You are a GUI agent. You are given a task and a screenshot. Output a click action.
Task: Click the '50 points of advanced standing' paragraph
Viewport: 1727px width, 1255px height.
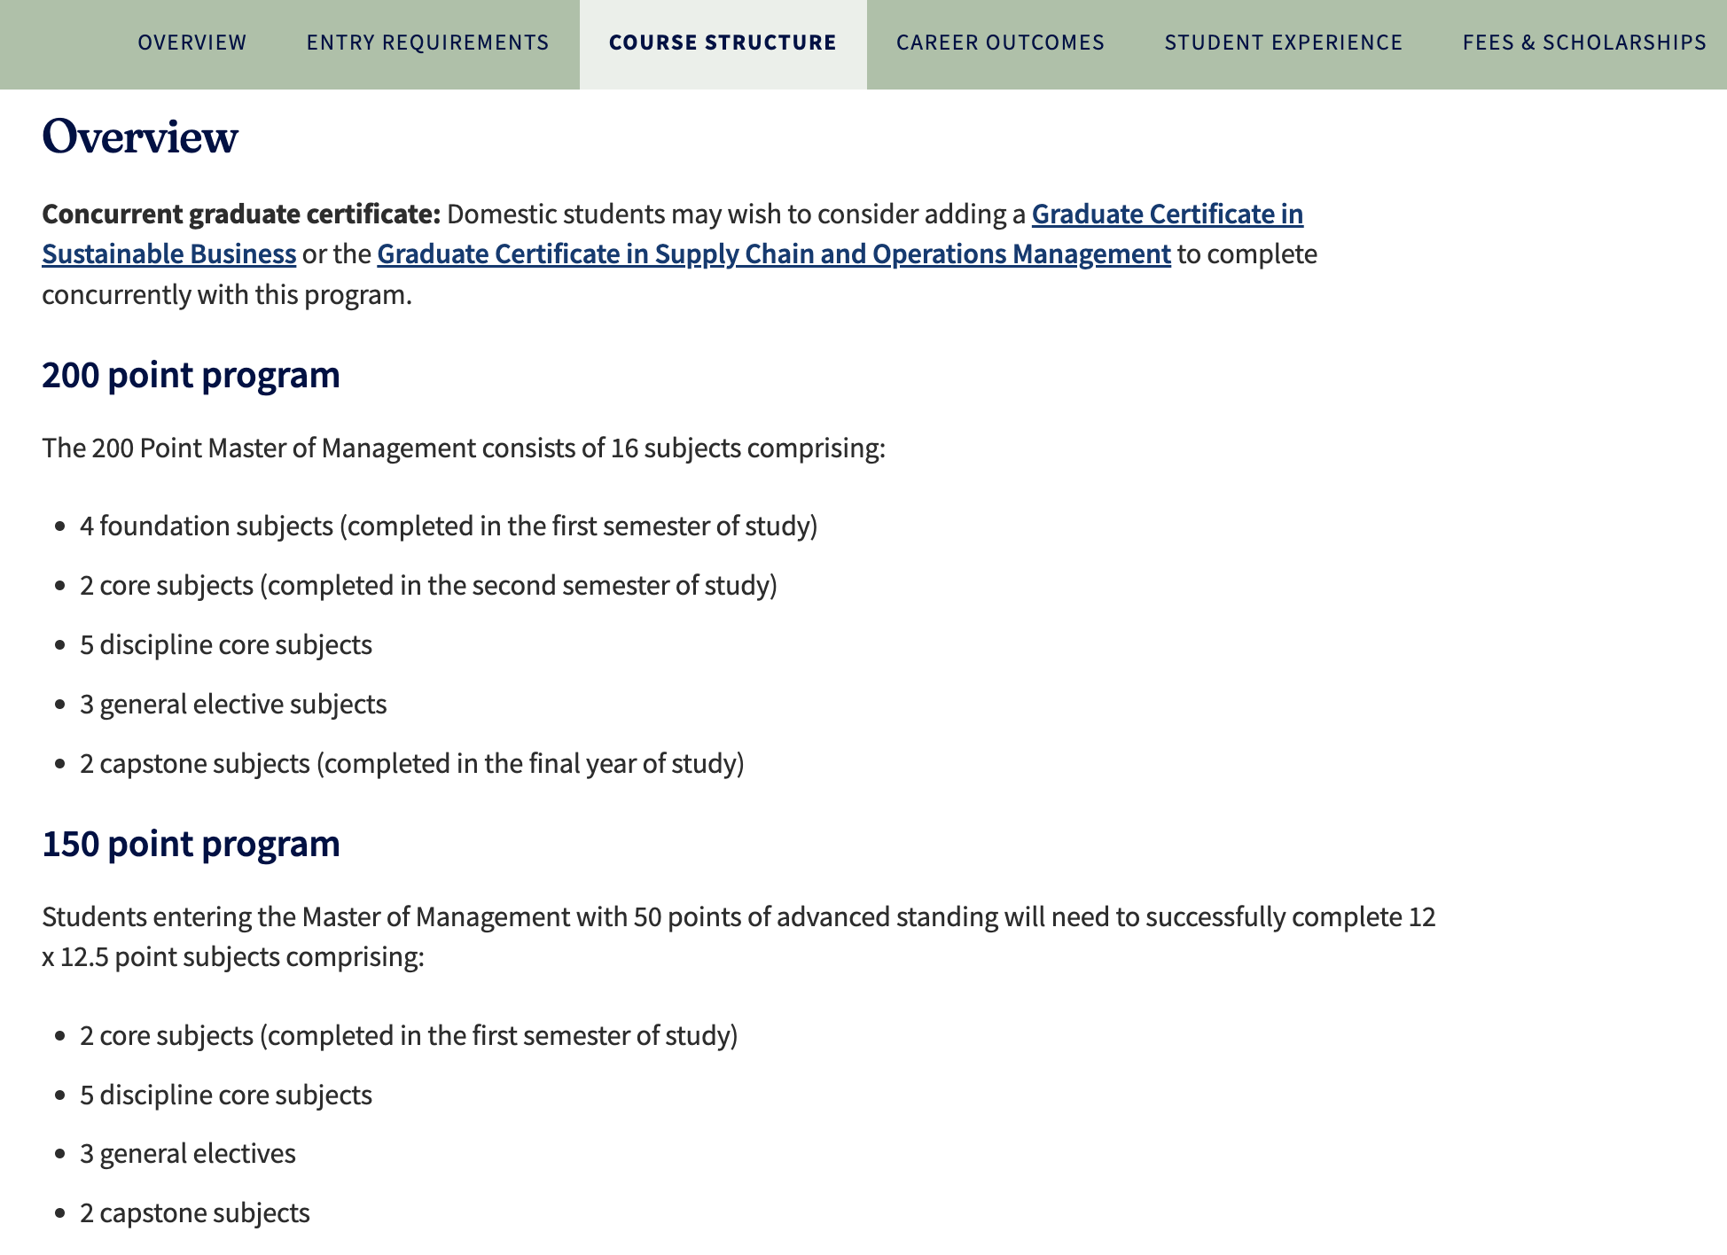[738, 937]
